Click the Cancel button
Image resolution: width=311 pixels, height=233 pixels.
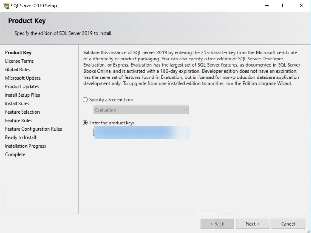288,223
